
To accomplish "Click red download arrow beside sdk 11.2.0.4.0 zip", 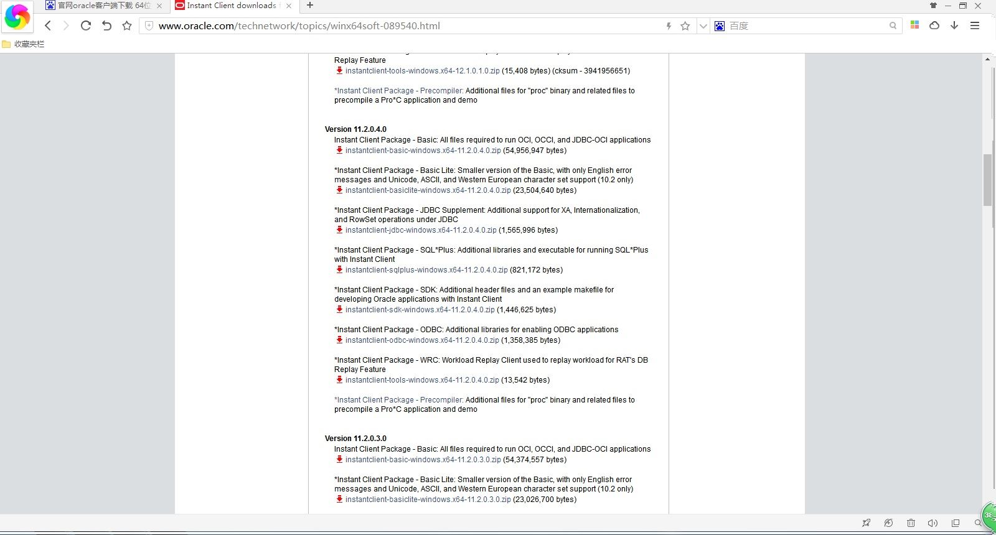I will (x=339, y=309).
